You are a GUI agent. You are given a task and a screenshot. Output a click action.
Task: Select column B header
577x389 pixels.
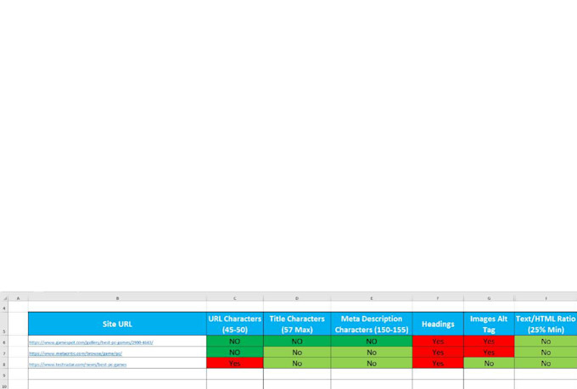[x=117, y=298]
